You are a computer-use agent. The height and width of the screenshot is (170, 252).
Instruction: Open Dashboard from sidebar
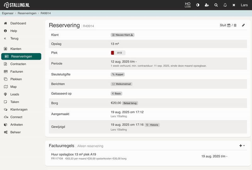click(x=18, y=23)
